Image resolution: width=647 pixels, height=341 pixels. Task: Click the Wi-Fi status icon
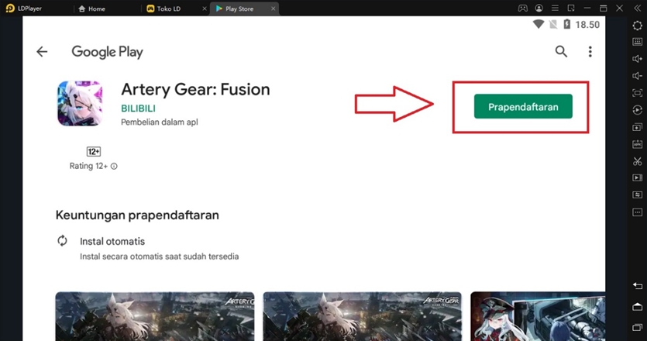click(538, 24)
